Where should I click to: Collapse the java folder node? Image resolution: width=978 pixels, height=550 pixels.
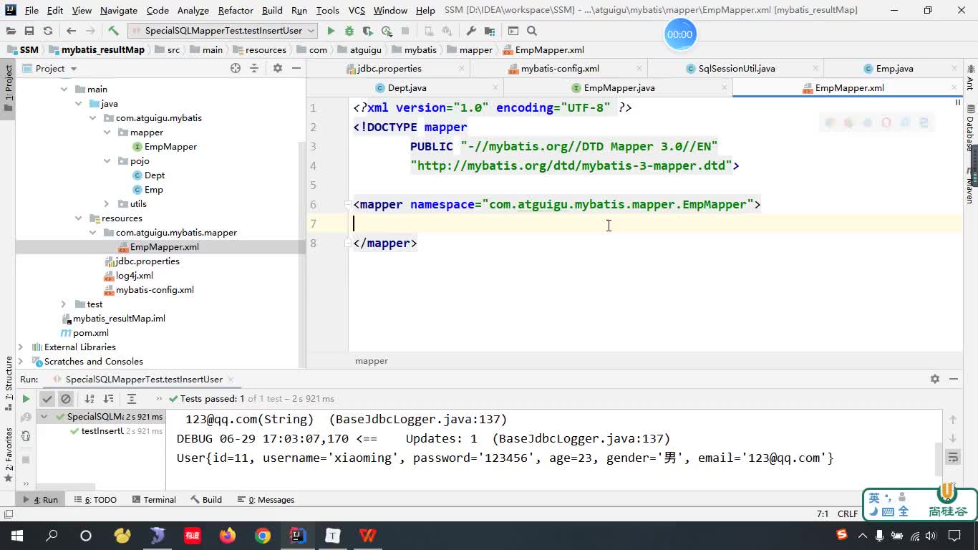(x=78, y=104)
